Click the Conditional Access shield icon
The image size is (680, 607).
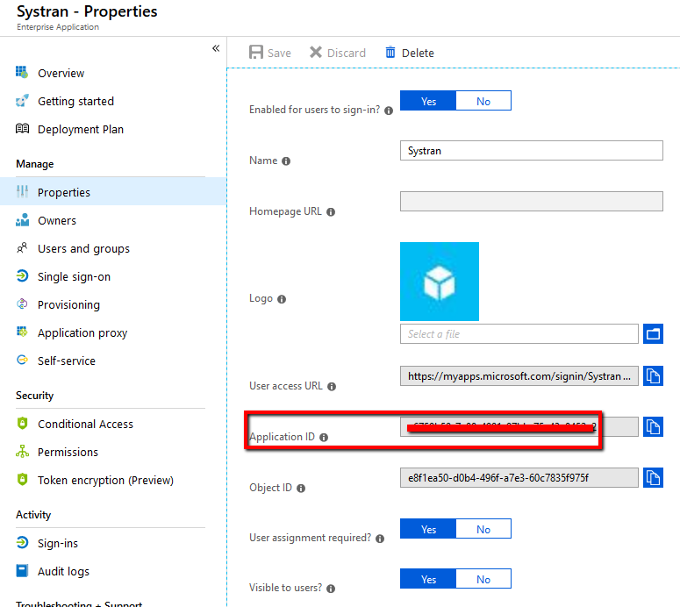click(x=22, y=423)
